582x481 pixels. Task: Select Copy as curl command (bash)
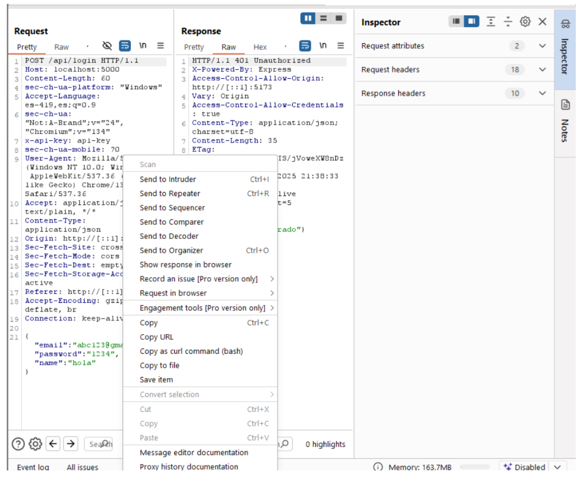(201, 351)
